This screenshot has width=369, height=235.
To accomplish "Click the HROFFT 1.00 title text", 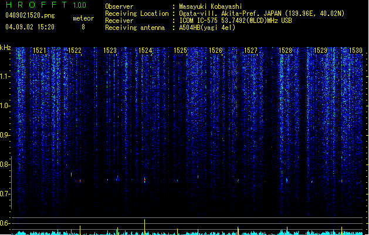I will (46, 5).
